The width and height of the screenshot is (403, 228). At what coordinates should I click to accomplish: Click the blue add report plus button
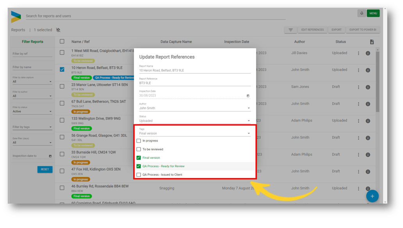click(372, 196)
